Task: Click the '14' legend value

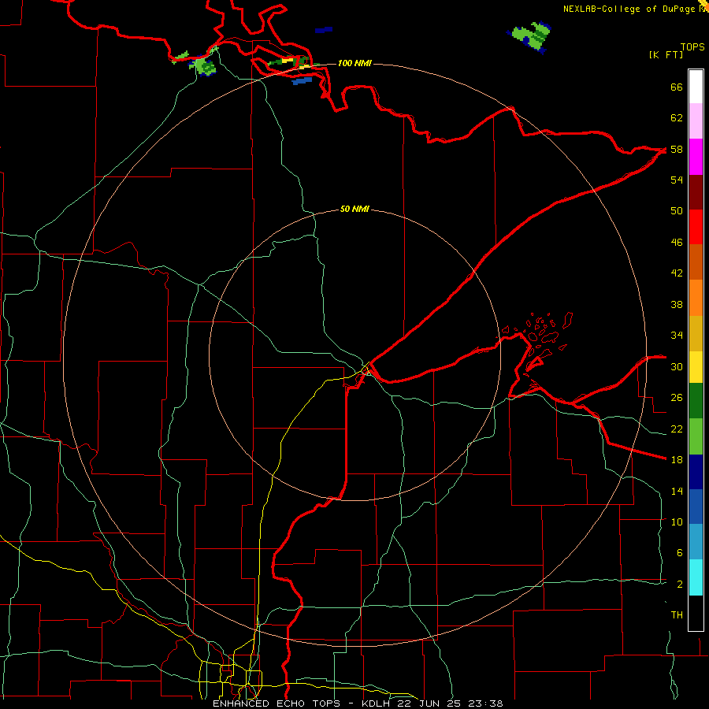Action: click(677, 491)
